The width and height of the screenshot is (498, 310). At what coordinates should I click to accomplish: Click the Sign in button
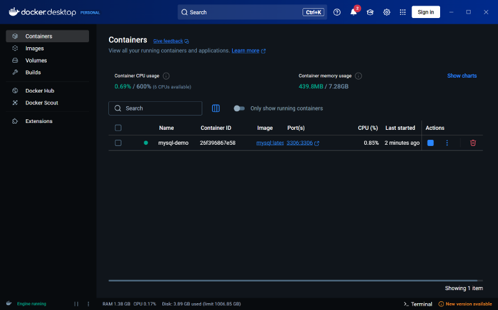tap(426, 12)
